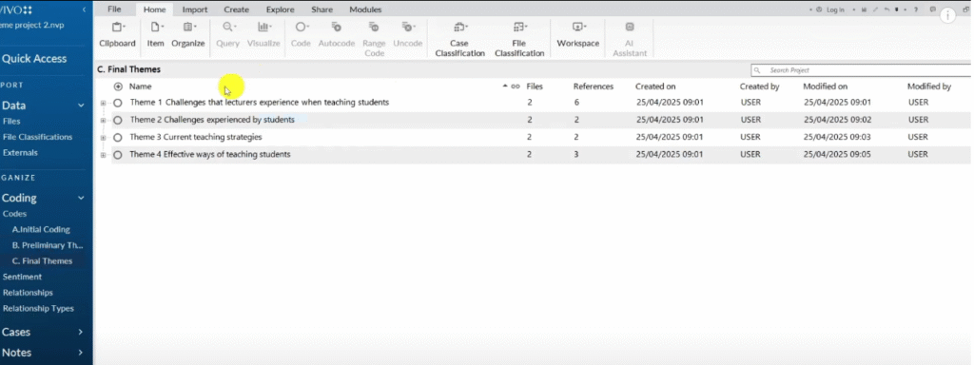Select 'Theme 4 Effective ways of teaching students' text
The image size is (974, 365).
[x=210, y=155]
